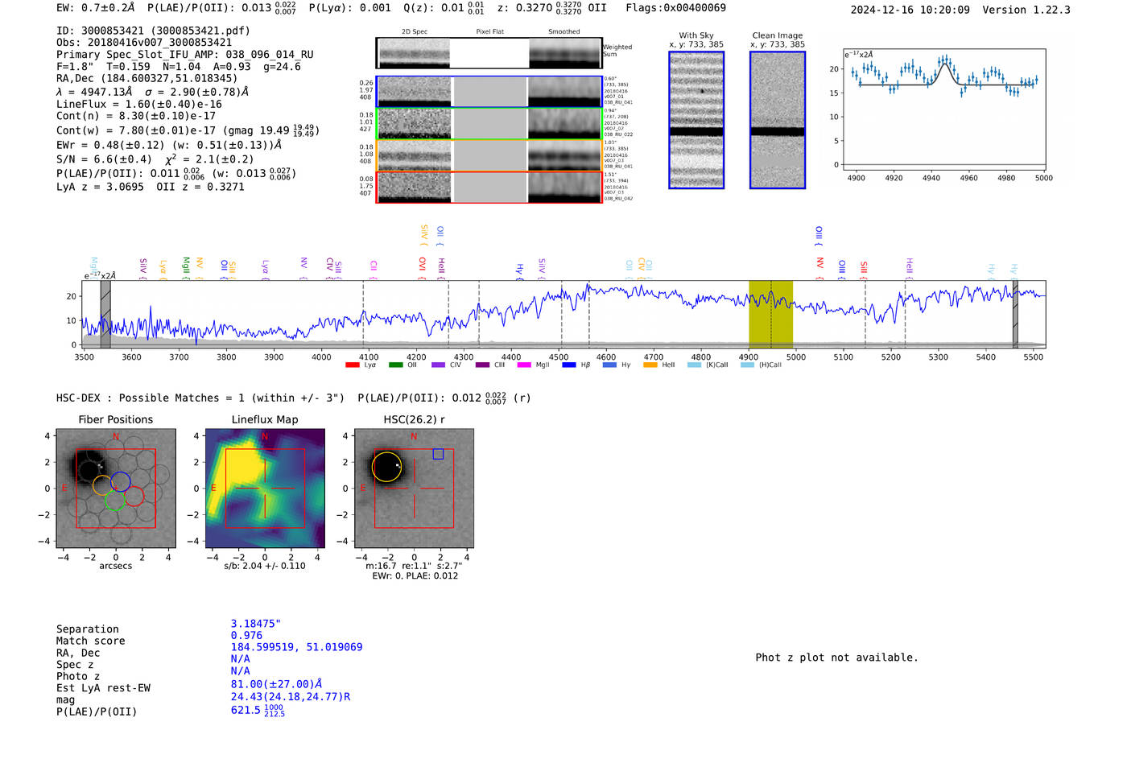Select the orange-bordered 2D fiber spectrum row
This screenshot has height=767, width=1127.
coord(489,155)
